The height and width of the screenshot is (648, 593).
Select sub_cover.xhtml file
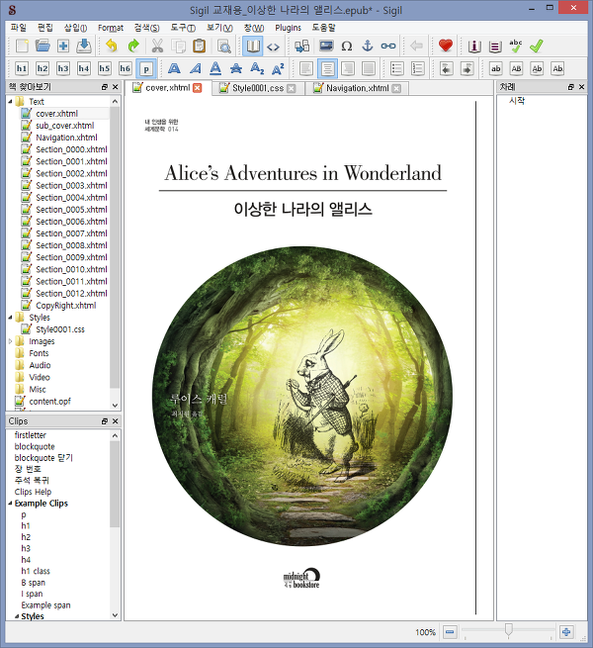65,126
